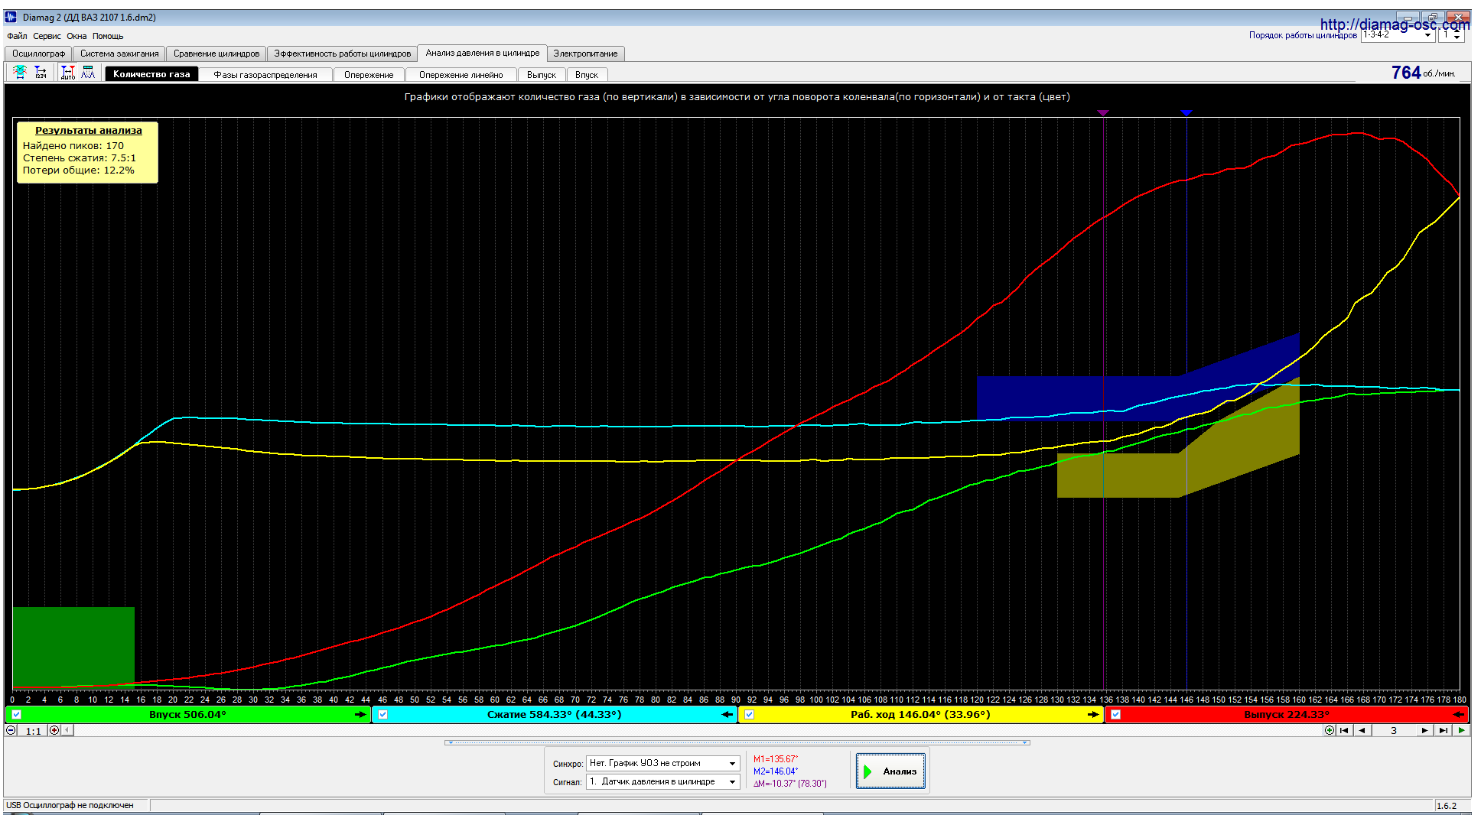The width and height of the screenshot is (1481, 815).
Task: Go to the next frame
Action: click(x=1424, y=730)
